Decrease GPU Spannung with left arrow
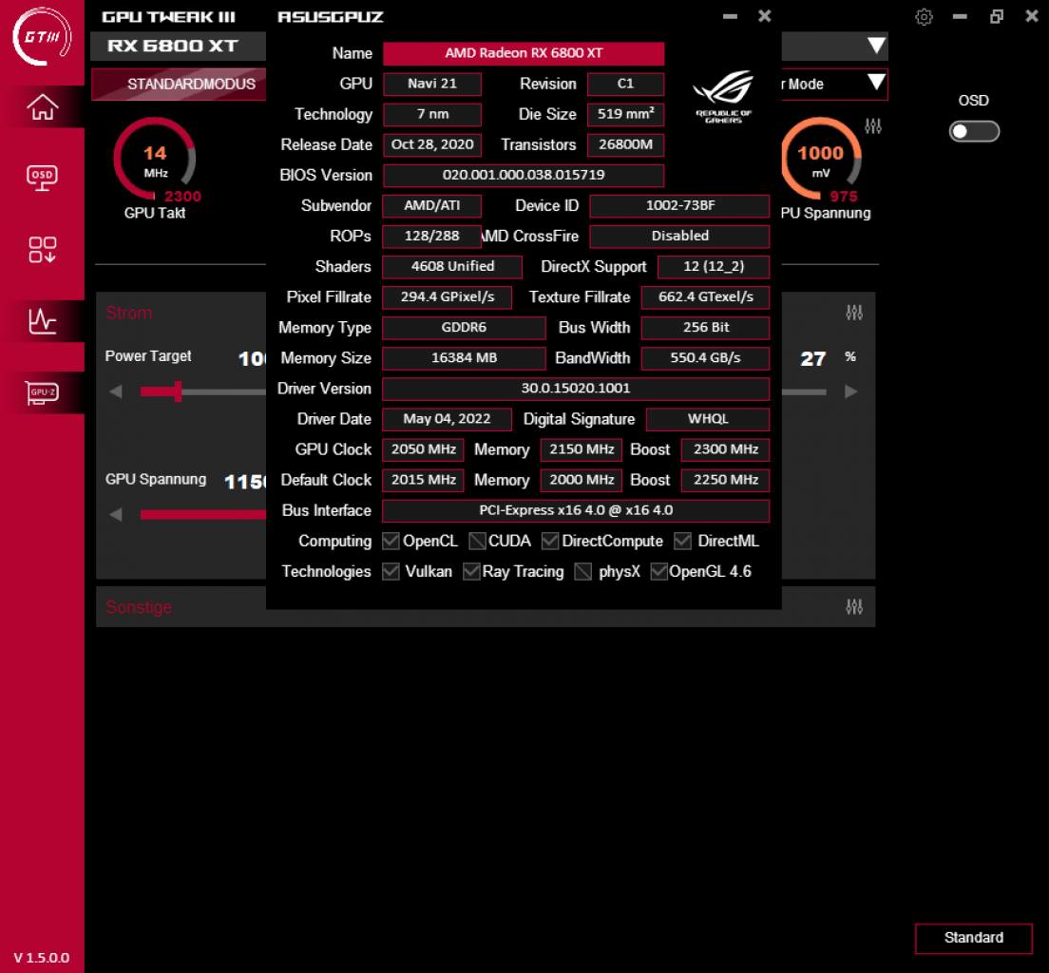Screen dimensions: 1049x973 point(116,515)
